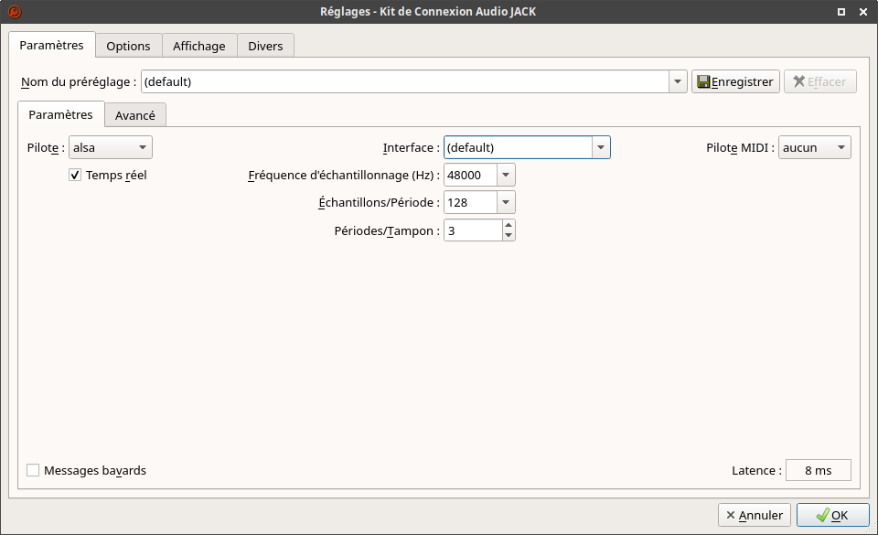Click the QjackCtl app icon in title bar
Image resolution: width=878 pixels, height=535 pixels.
coord(15,11)
